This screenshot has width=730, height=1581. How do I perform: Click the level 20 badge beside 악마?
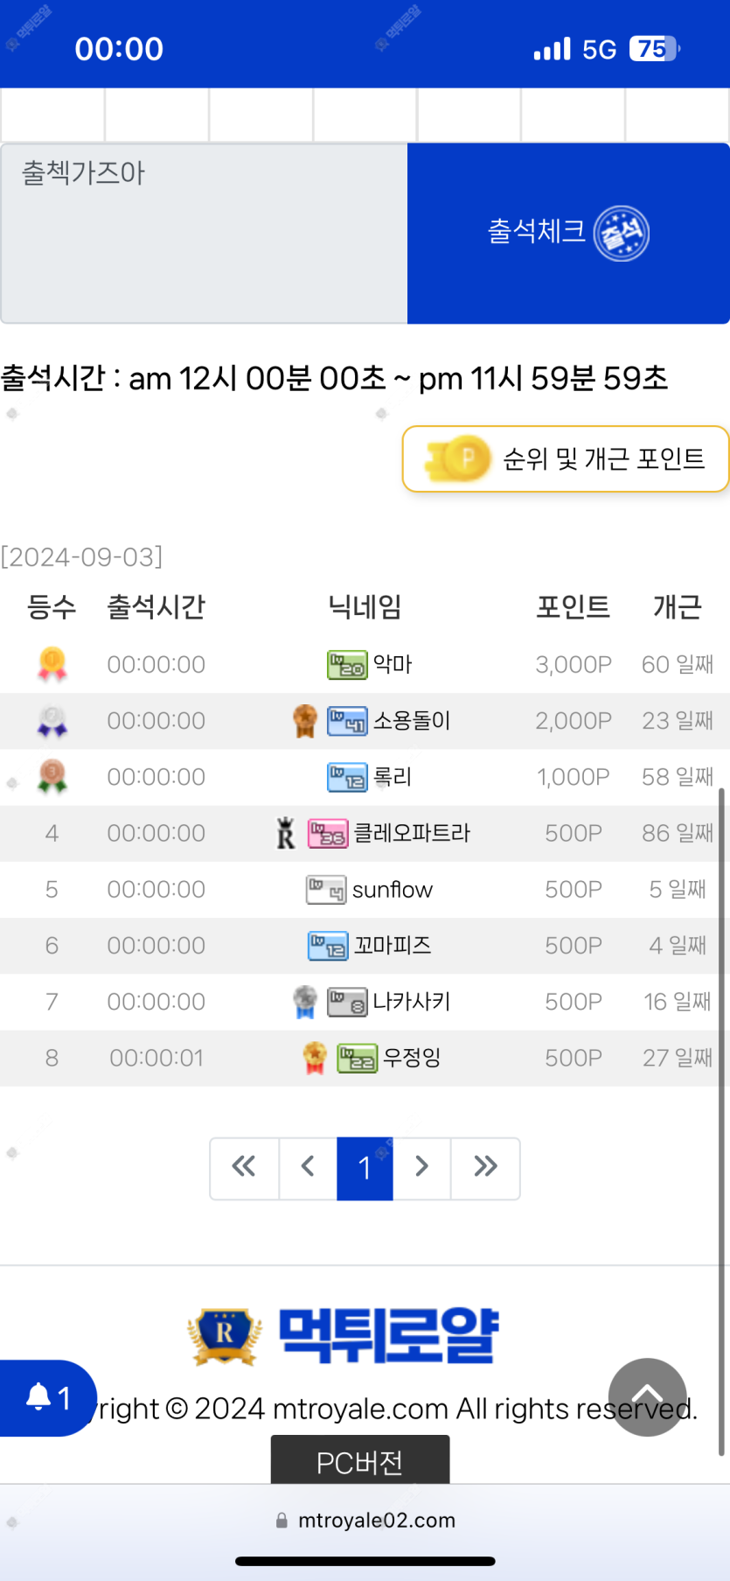(347, 665)
